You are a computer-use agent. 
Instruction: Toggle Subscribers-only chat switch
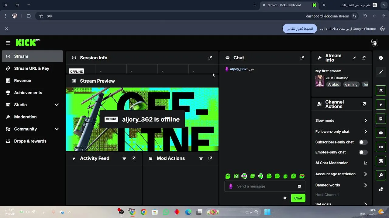pyautogui.click(x=363, y=142)
